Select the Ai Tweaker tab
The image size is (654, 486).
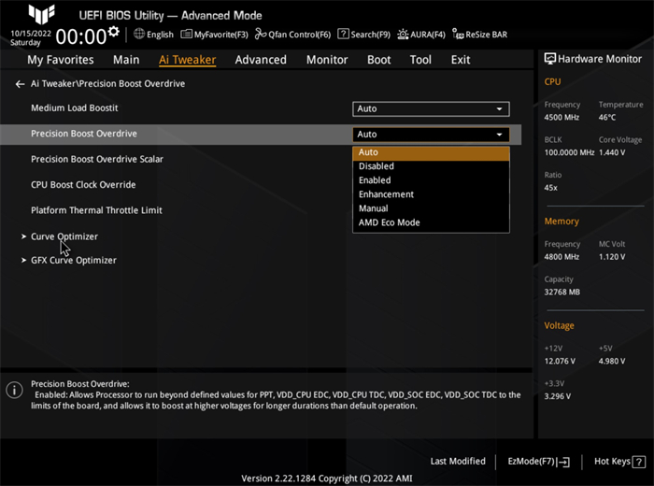tap(187, 60)
